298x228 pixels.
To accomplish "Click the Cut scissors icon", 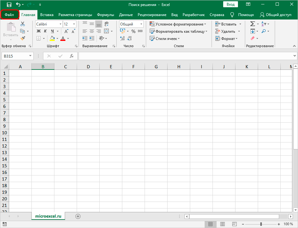I will (23, 24).
